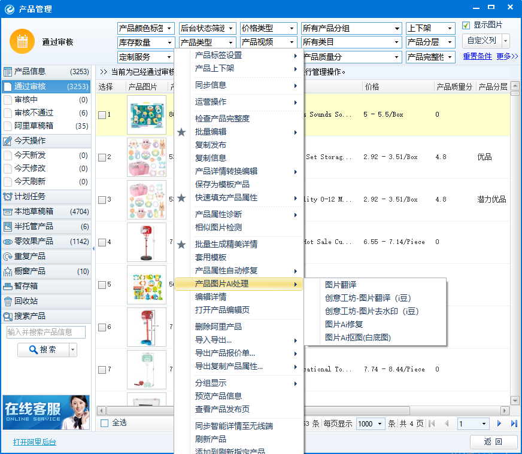Open the 所有产品分组 dropdown
This screenshot has width=522, height=454.
click(351, 28)
